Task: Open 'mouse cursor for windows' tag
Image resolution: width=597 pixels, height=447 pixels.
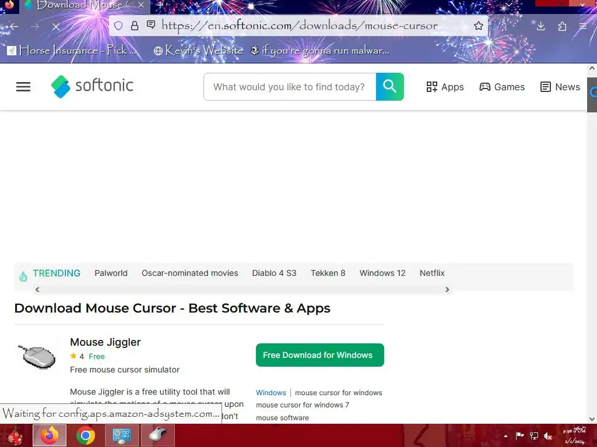Action: point(339,393)
